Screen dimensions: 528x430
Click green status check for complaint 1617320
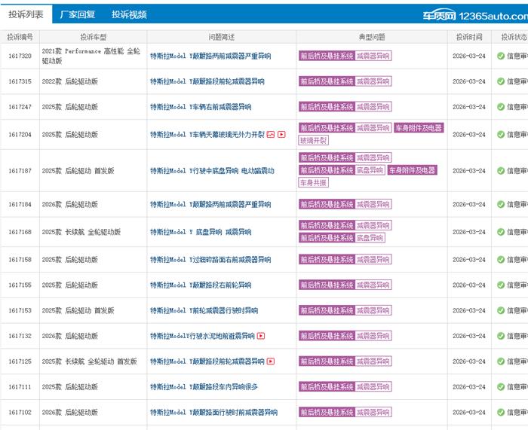(x=501, y=56)
